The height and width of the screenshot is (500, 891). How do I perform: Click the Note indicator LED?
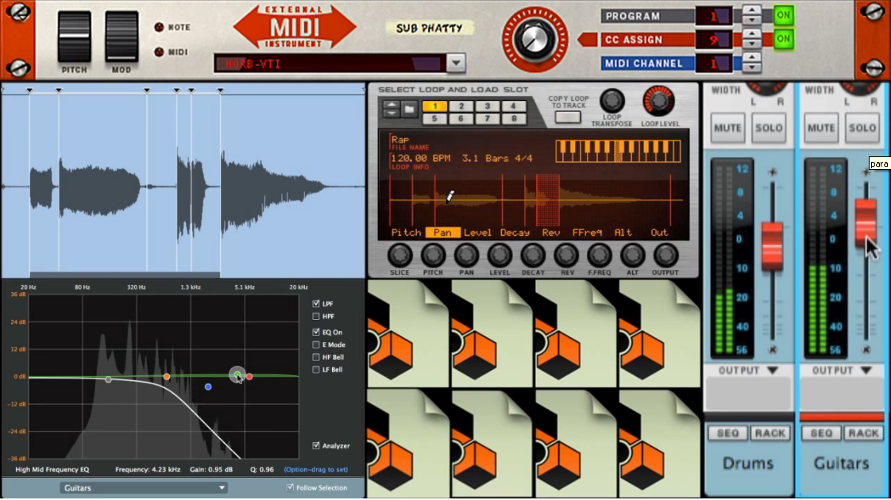pos(159,27)
